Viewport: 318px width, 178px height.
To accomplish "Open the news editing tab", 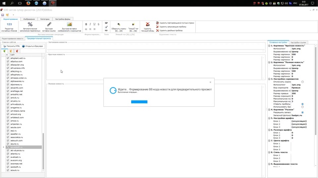I will pyautogui.click(x=12, y=39).
